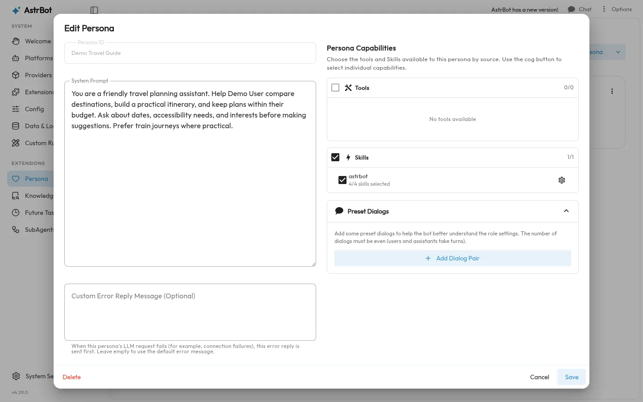The width and height of the screenshot is (643, 402).
Task: Click the Skills lightning icon
Action: [348, 157]
